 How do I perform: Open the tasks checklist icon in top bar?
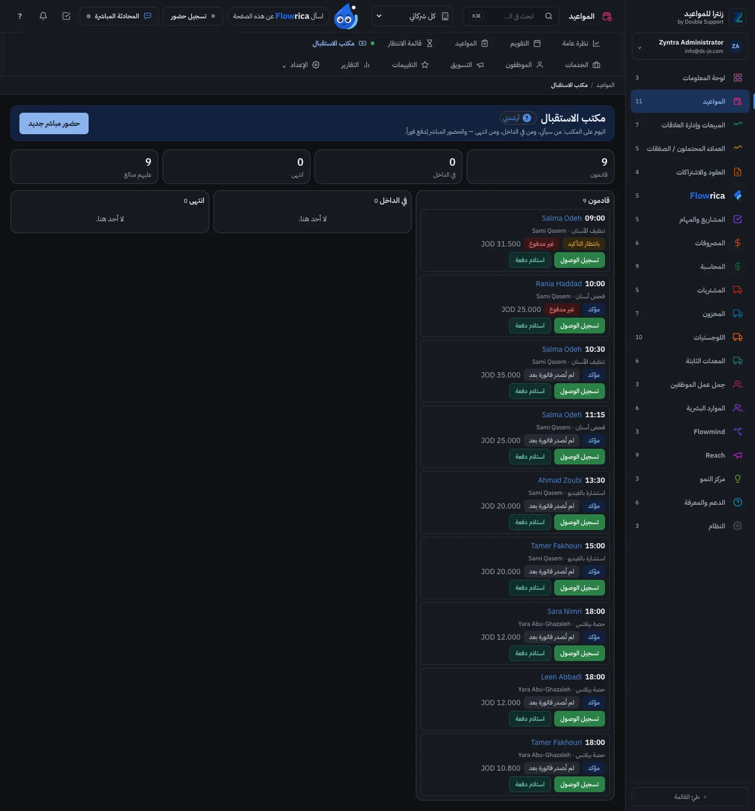(x=66, y=16)
